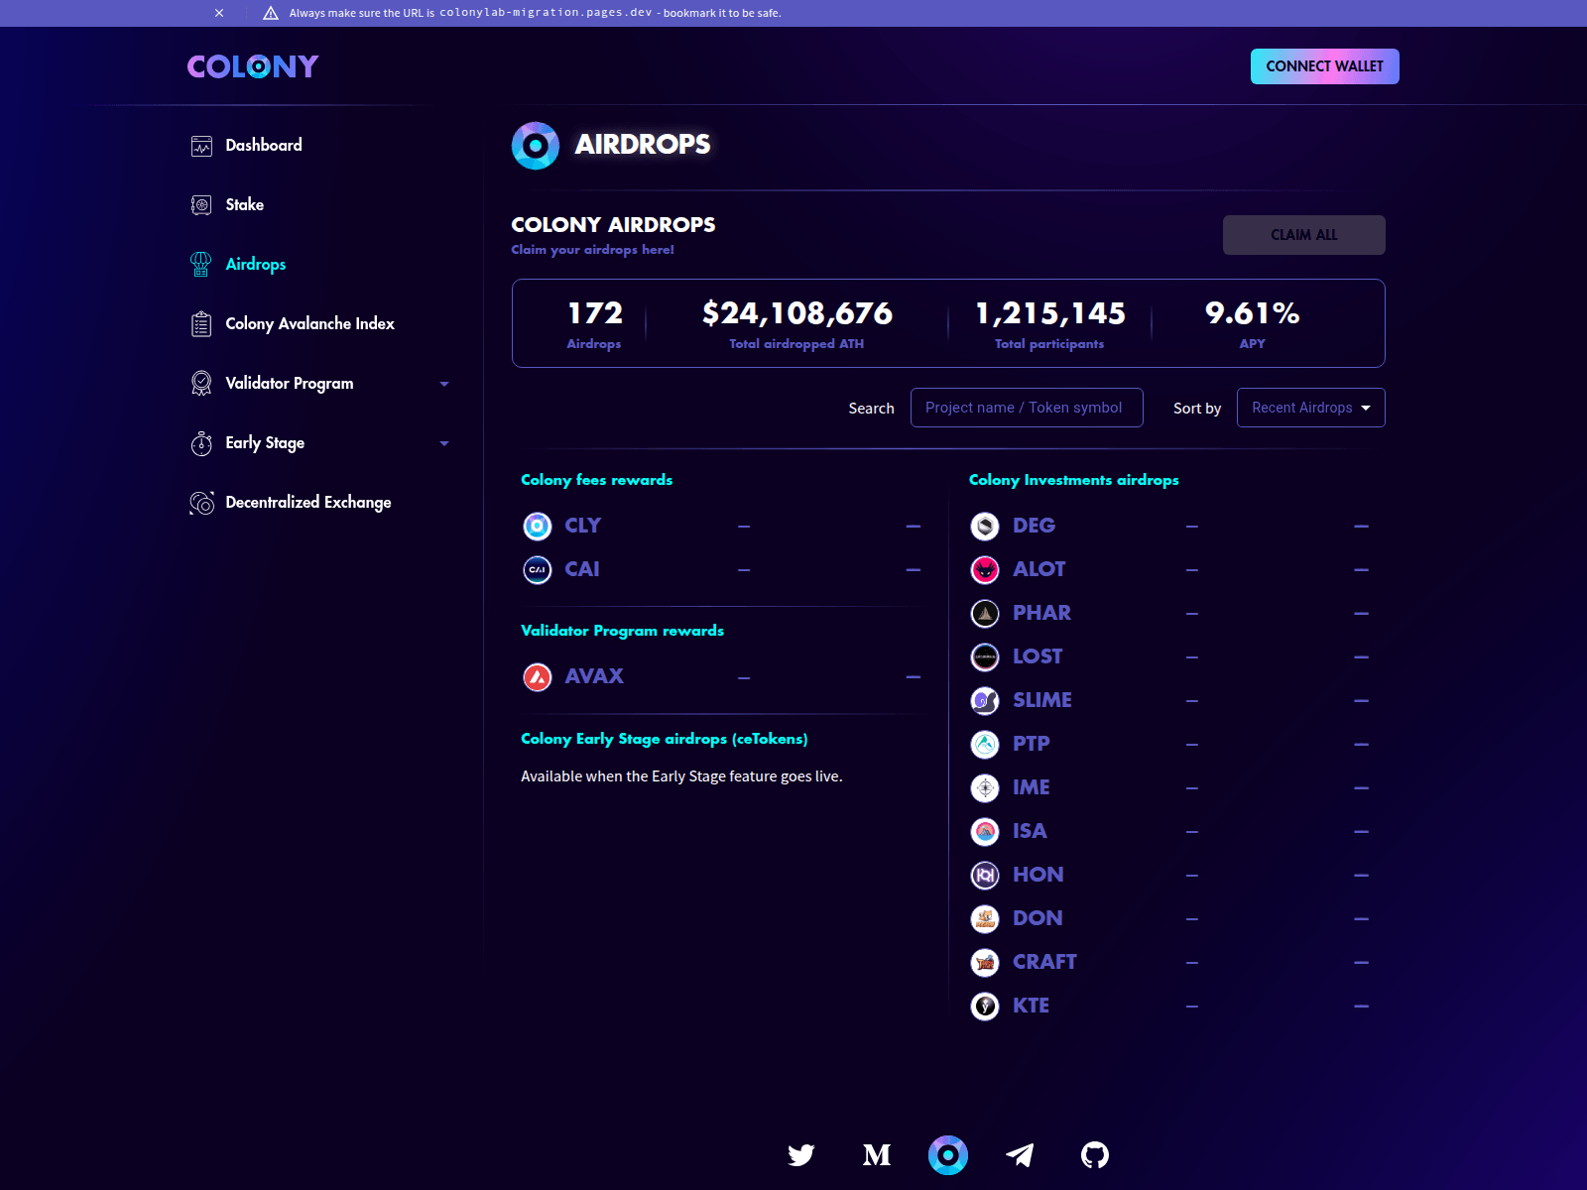The width and height of the screenshot is (1587, 1190).
Task: Expand the Early Stage submenu arrow
Action: 444,443
